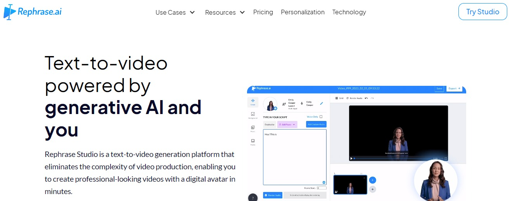
Task: Click the small blue icon in script box corner
Action: point(323,182)
